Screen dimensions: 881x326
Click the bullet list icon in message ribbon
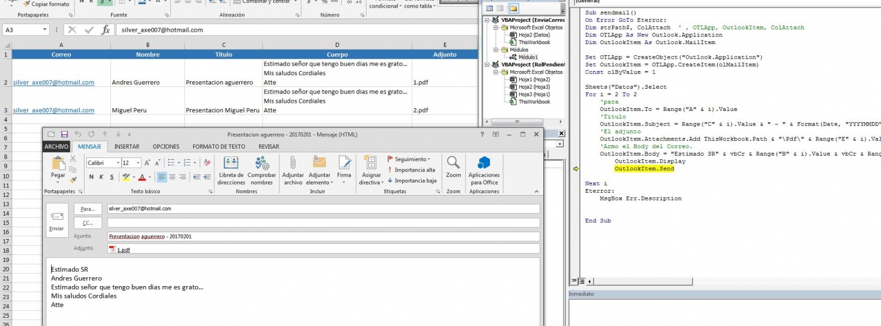171,163
